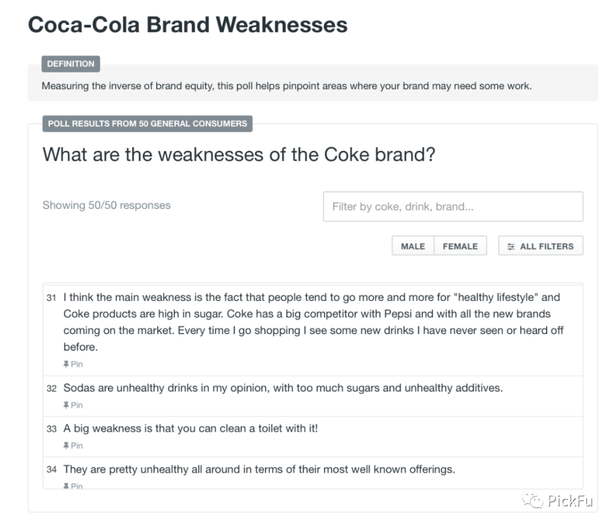
Task: Toggle the FEMALE filter
Action: click(x=460, y=246)
